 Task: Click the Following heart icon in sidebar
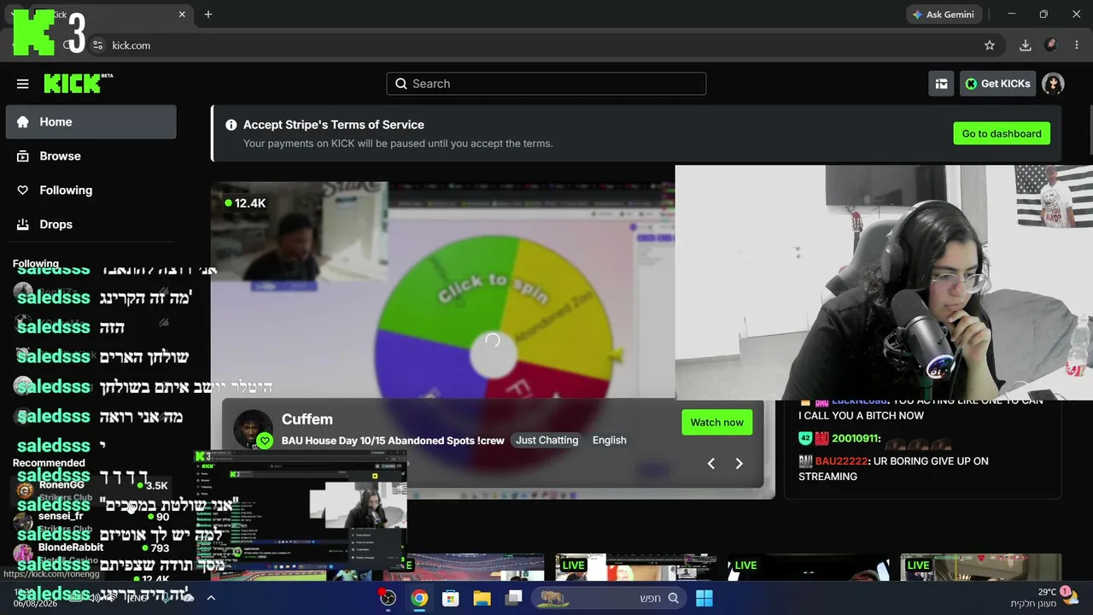[x=23, y=190]
